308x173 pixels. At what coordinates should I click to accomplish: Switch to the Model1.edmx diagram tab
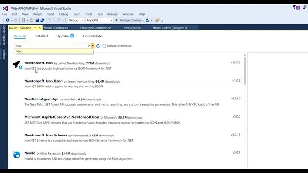click(170, 28)
